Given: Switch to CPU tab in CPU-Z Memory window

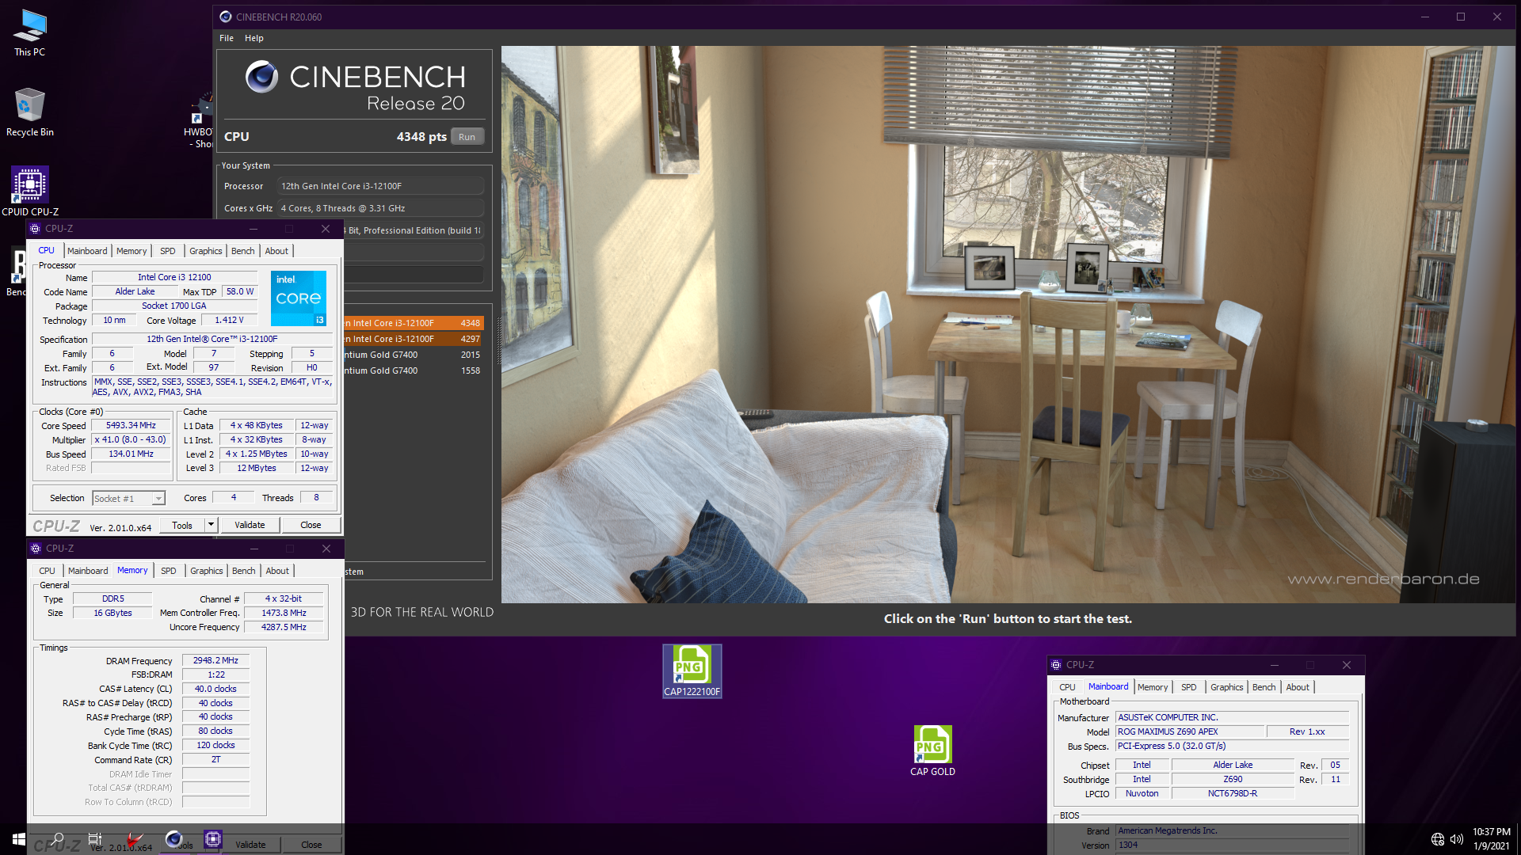Looking at the screenshot, I should coord(48,571).
